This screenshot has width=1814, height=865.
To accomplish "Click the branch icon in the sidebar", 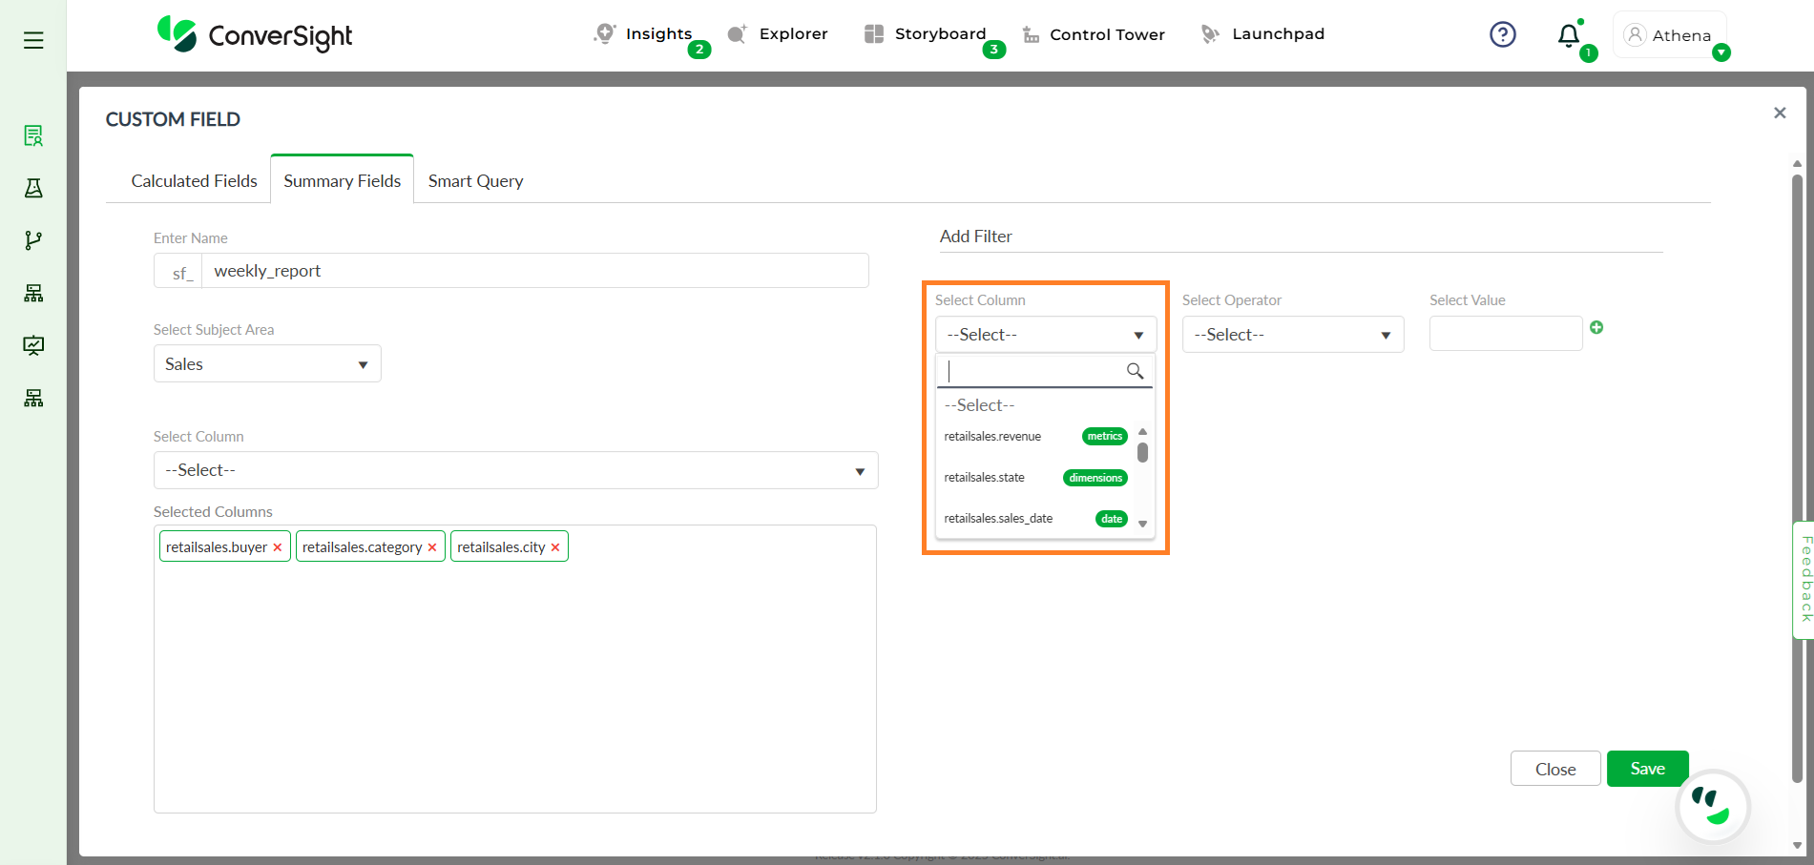I will [x=33, y=240].
